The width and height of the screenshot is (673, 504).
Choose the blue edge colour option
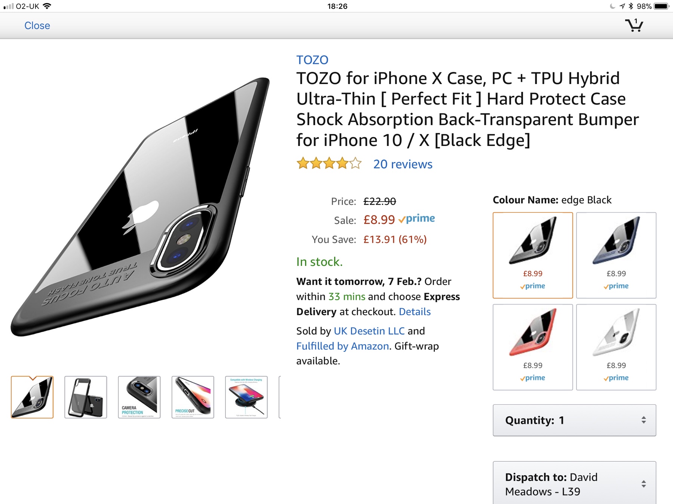(x=616, y=255)
